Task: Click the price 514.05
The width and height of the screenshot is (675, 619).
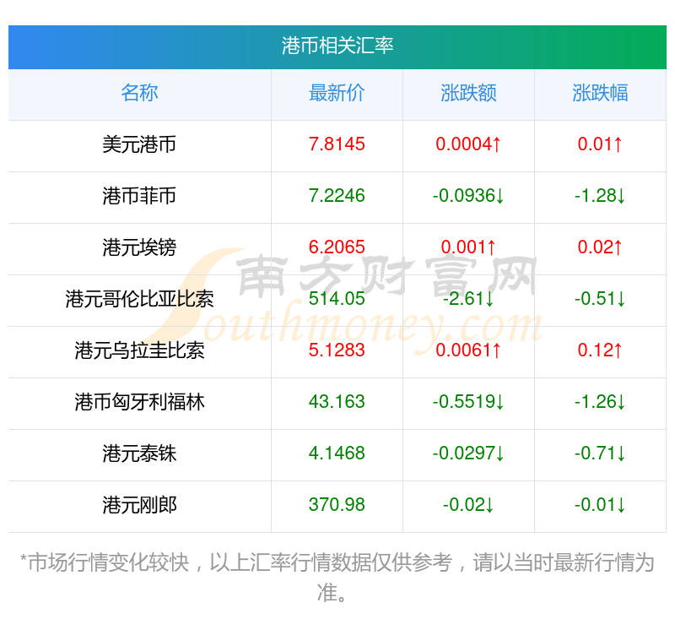Action: click(337, 299)
